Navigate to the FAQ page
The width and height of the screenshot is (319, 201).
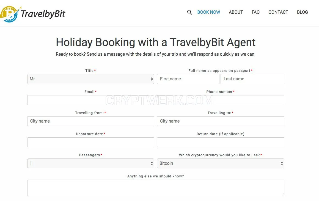point(255,12)
